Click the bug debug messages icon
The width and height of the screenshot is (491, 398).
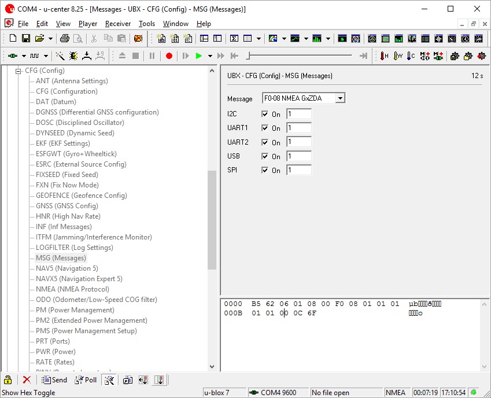[73, 56]
